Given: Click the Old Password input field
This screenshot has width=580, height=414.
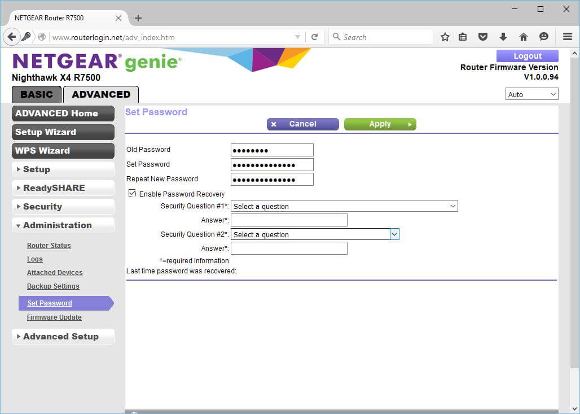Looking at the screenshot, I should tap(272, 150).
